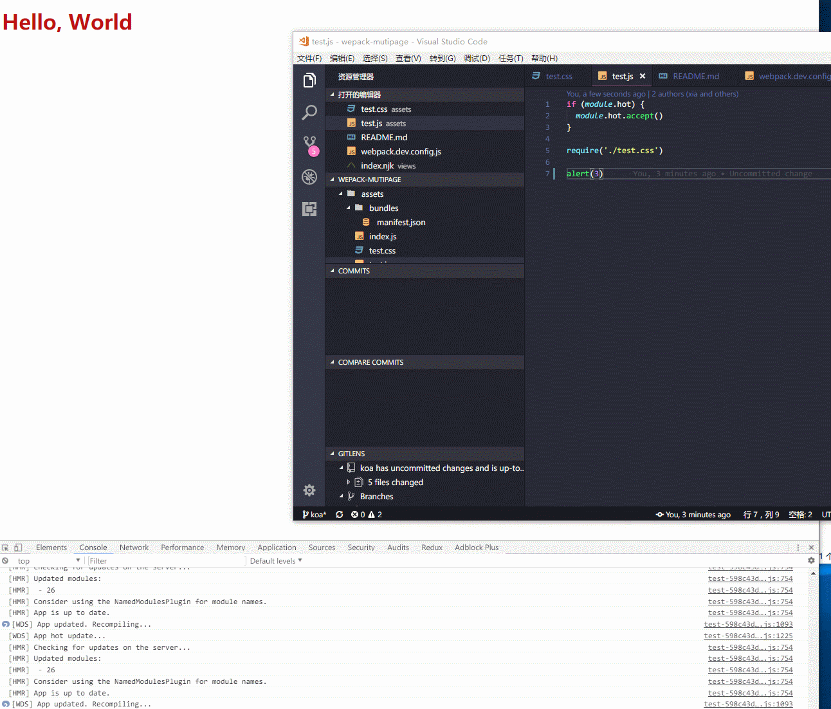Click the synchronize changes icon in status bar
The width and height of the screenshot is (831, 709).
(x=340, y=515)
